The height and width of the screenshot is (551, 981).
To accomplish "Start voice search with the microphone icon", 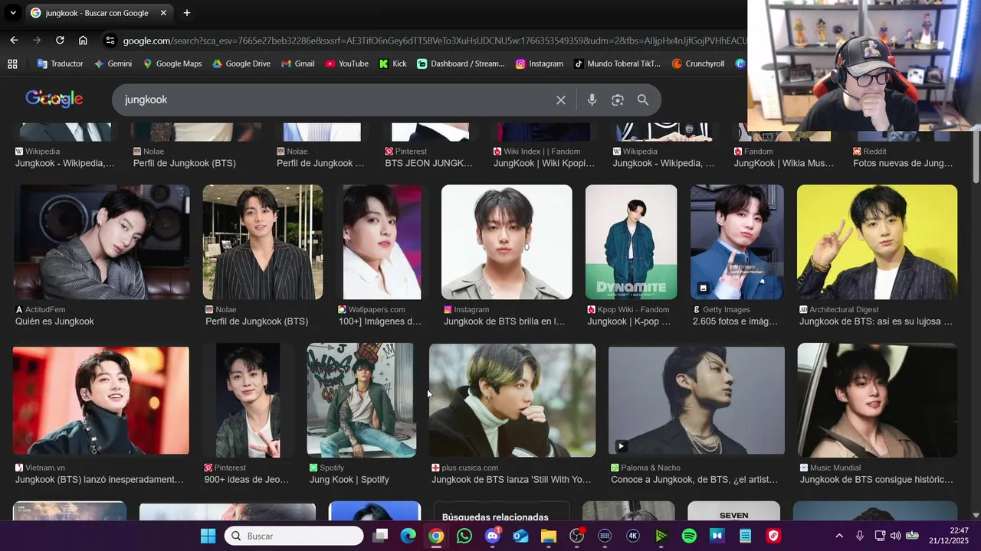I will click(x=592, y=100).
